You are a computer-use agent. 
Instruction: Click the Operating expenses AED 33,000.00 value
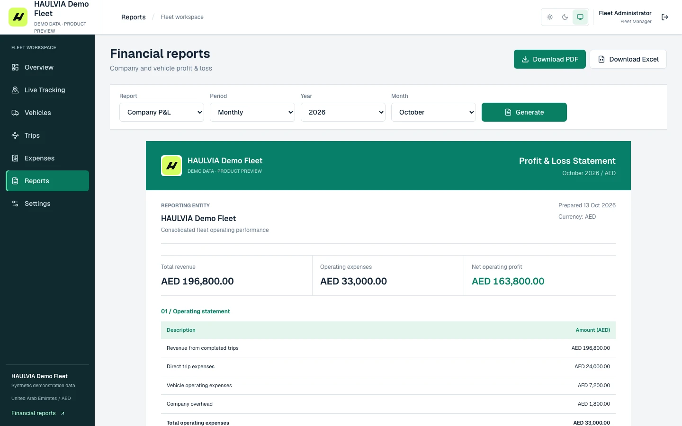coord(353,281)
